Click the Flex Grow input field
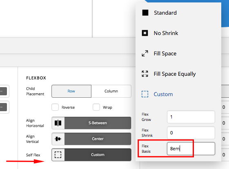This screenshot has width=229, height=169. pos(191,117)
